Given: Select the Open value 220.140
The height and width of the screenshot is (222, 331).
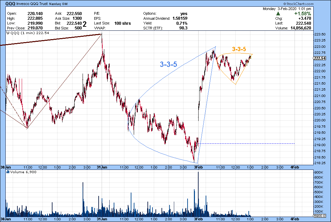Looking at the screenshot, I should [x=35, y=13].
